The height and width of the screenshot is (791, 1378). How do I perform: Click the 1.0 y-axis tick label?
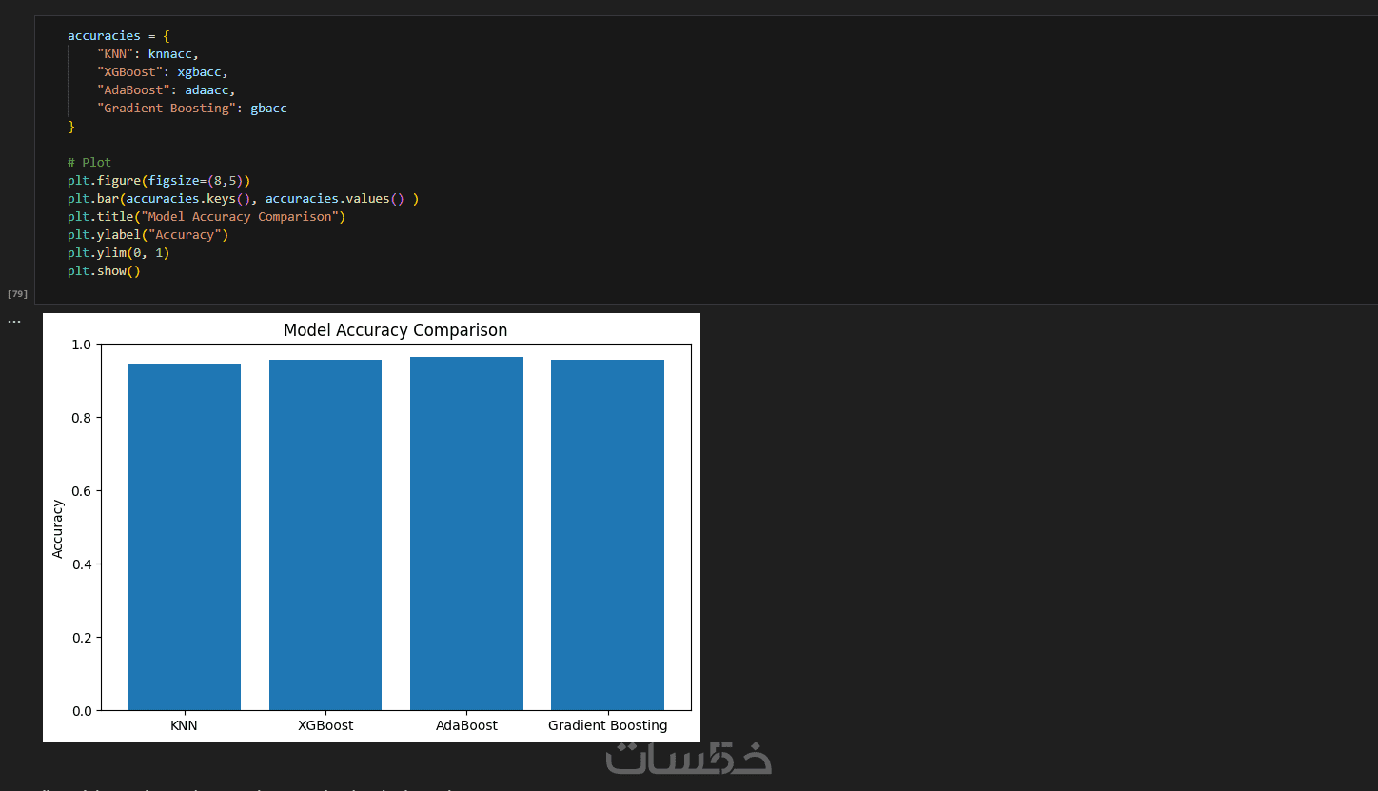click(82, 345)
